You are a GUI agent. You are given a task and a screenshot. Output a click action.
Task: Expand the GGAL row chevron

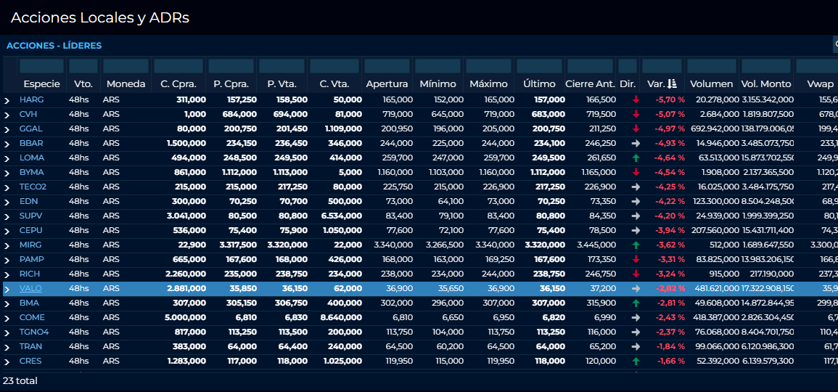pos(7,129)
